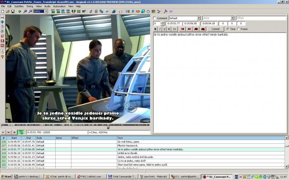Viewport: 289px width, 180px height.
Task: Open font chooser with Fn button
Action: pyautogui.click(x=174, y=29)
